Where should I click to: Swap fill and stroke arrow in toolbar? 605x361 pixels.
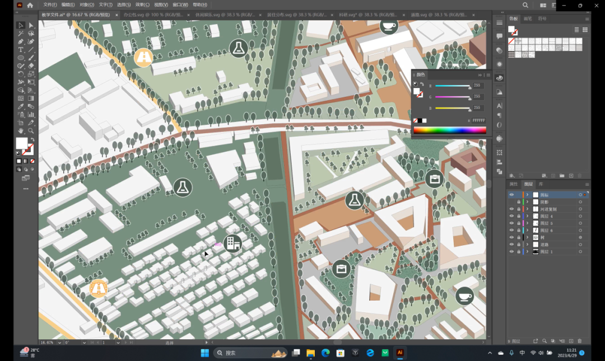pyautogui.click(x=32, y=139)
